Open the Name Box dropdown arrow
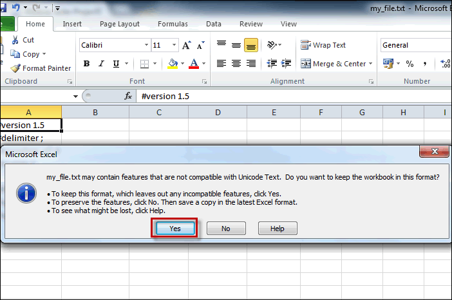The image size is (452, 300). click(x=75, y=97)
